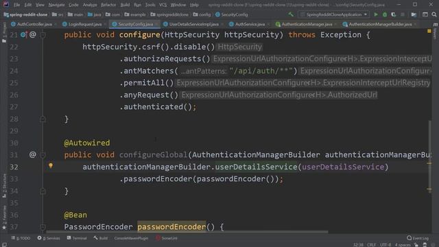439x247 pixels.
Task: Switch to AuthenticationManager.java tab
Action: pyautogui.click(x=307, y=25)
